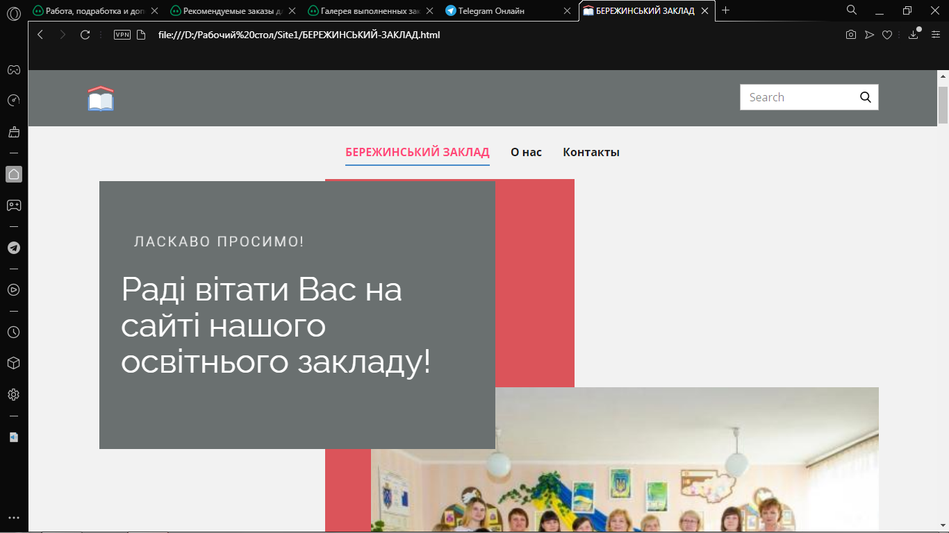Click the address bar with file URL
The width and height of the screenshot is (949, 533).
[299, 35]
